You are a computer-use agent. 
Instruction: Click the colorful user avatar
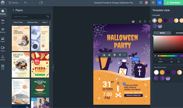coord(146,2)
